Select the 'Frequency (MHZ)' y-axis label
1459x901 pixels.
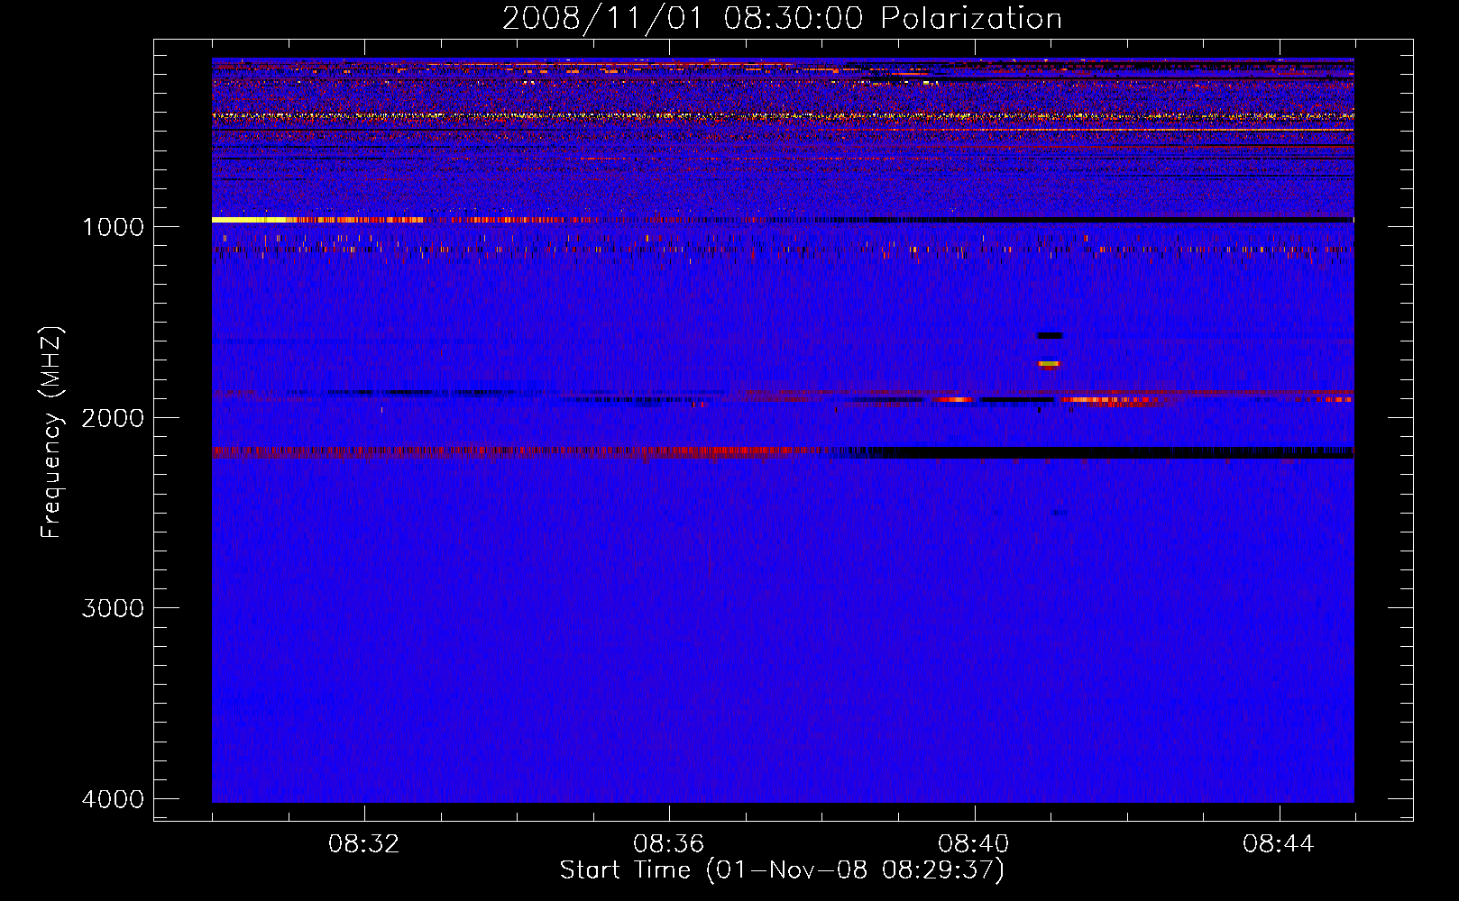click(x=52, y=432)
